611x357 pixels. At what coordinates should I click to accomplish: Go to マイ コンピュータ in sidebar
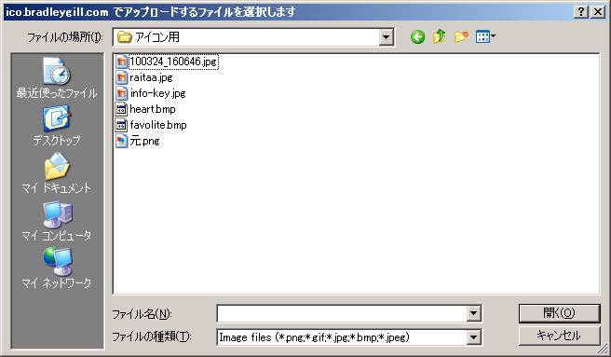click(57, 221)
